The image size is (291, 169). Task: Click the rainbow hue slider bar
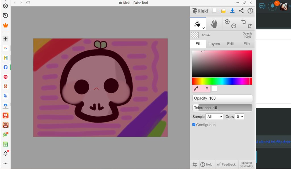pos(222,81)
